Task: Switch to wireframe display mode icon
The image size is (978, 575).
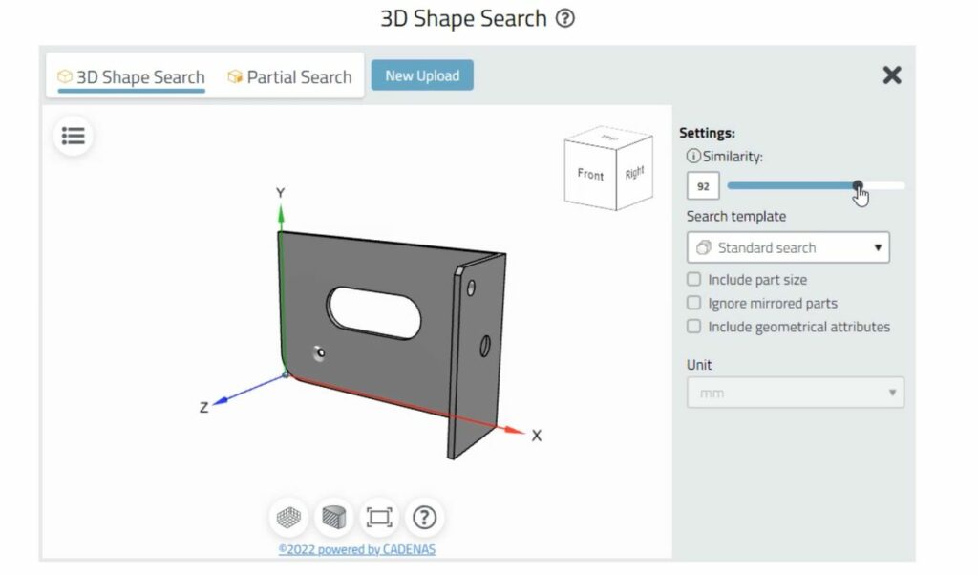Action: 289,518
